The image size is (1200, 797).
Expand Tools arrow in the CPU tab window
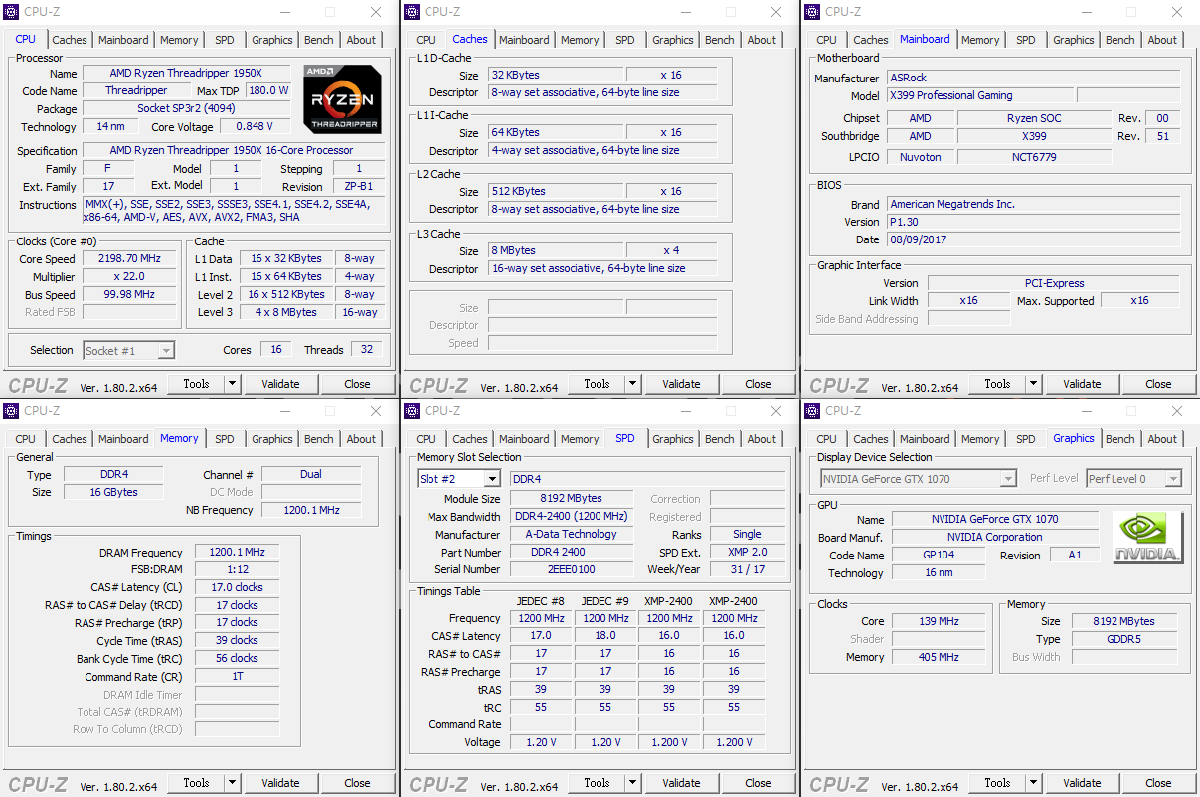232,384
